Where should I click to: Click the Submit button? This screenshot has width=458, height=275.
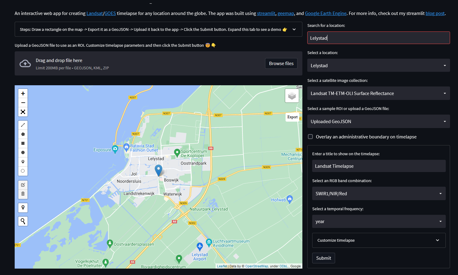point(323,258)
